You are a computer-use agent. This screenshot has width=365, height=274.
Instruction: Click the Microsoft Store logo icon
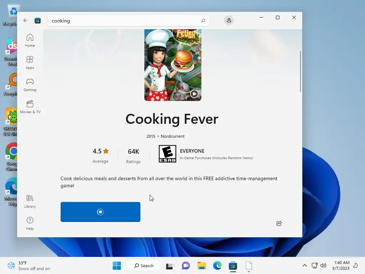click(37, 20)
